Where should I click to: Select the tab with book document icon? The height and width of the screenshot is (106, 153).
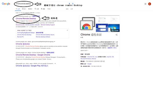(x=43, y=9)
